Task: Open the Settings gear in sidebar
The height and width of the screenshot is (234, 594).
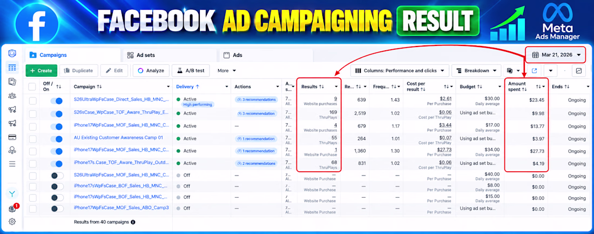Action: pos(12,222)
